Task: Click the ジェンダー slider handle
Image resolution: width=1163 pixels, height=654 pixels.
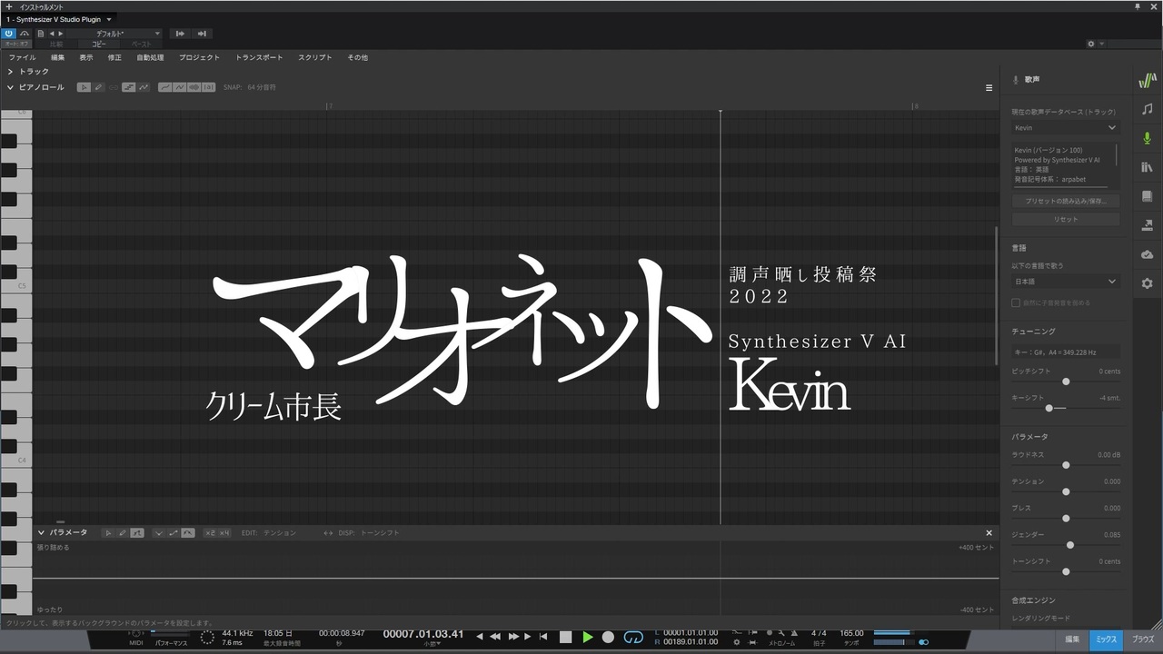Action: (x=1070, y=545)
